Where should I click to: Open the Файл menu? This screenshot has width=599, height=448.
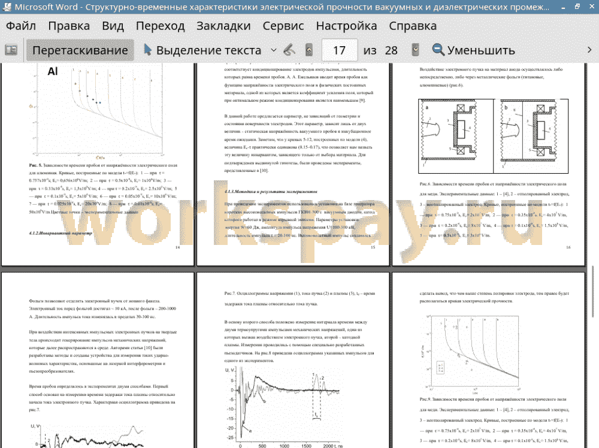21,26
